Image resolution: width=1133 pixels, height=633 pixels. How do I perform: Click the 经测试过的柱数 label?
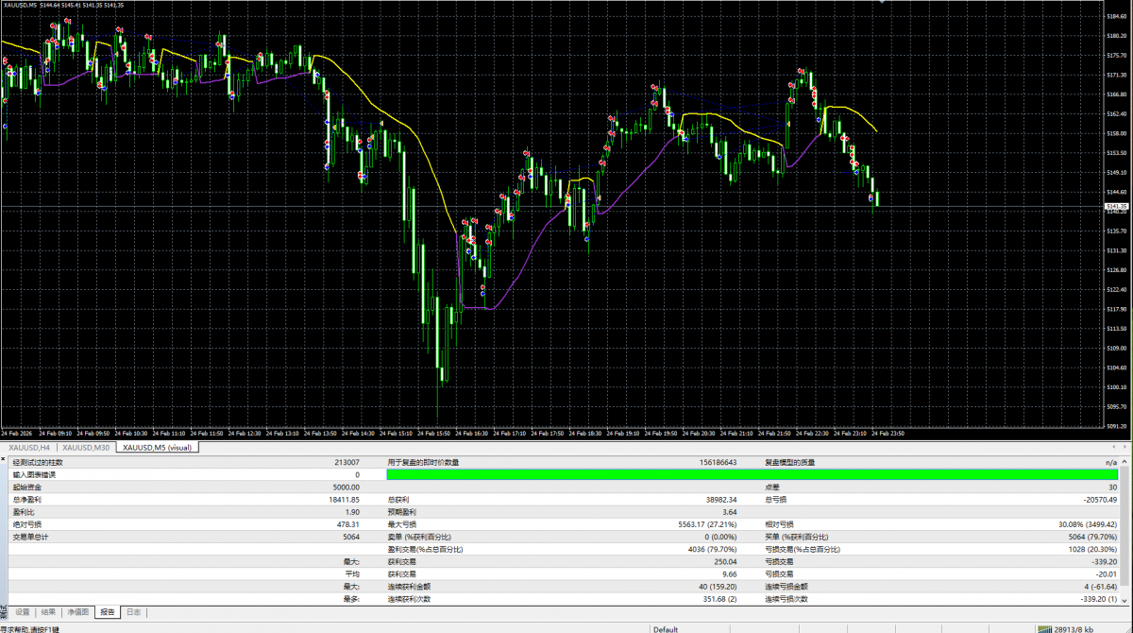[x=37, y=463]
